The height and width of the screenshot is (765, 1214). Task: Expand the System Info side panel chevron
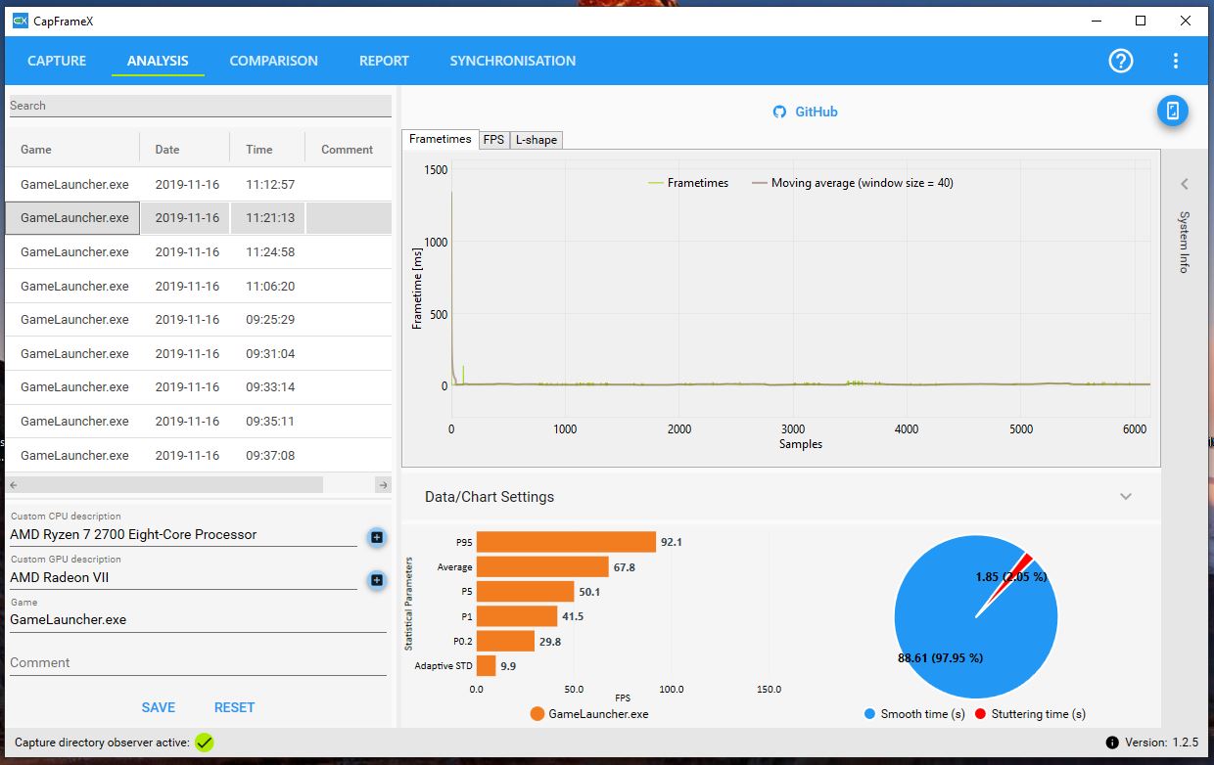tap(1184, 184)
